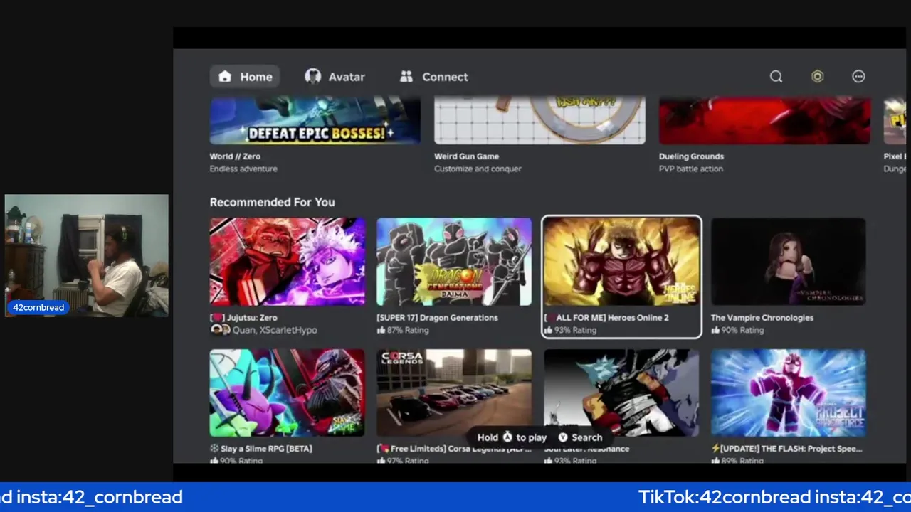Click the A button play hint icon

507,437
